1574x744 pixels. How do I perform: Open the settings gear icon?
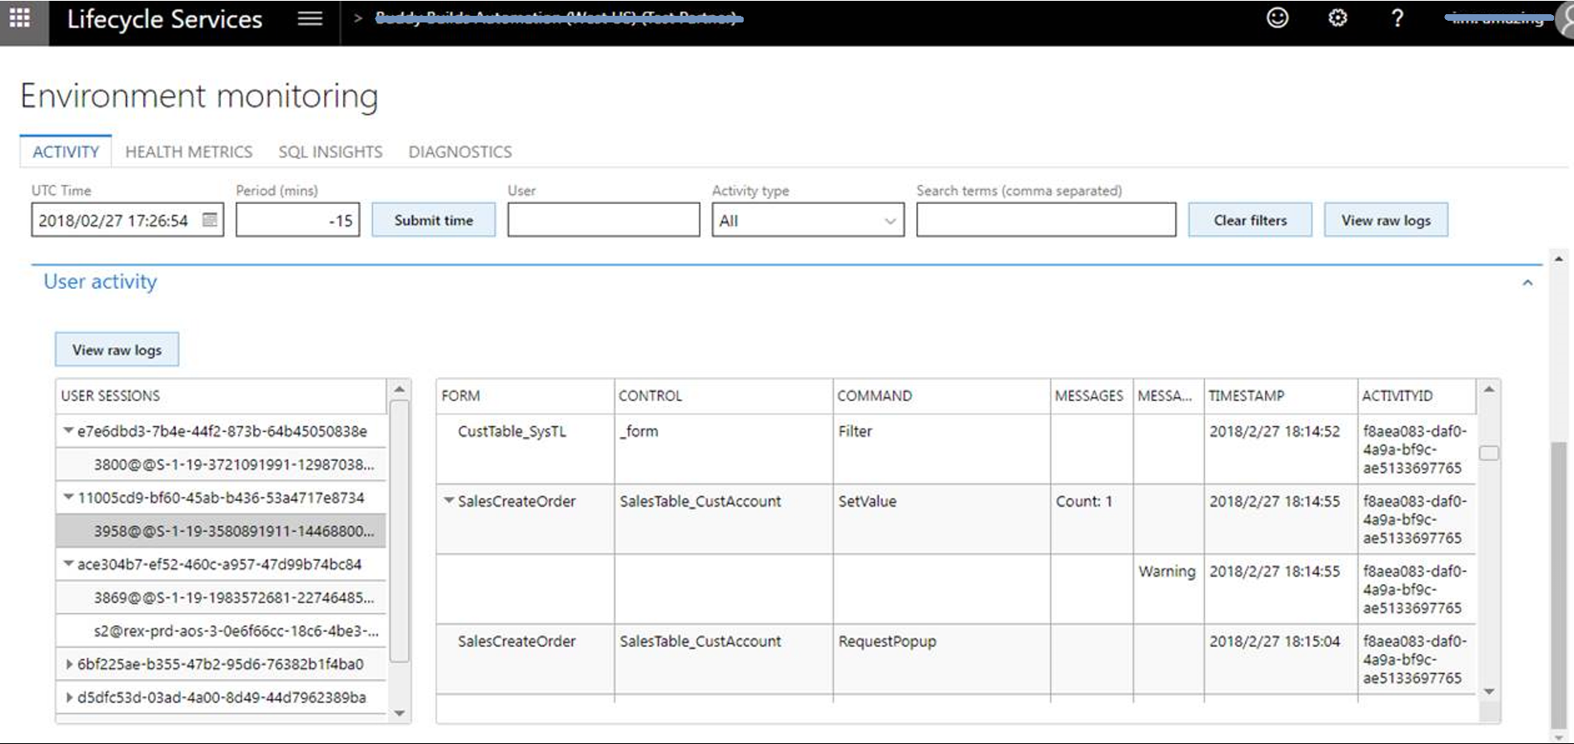click(x=1337, y=18)
